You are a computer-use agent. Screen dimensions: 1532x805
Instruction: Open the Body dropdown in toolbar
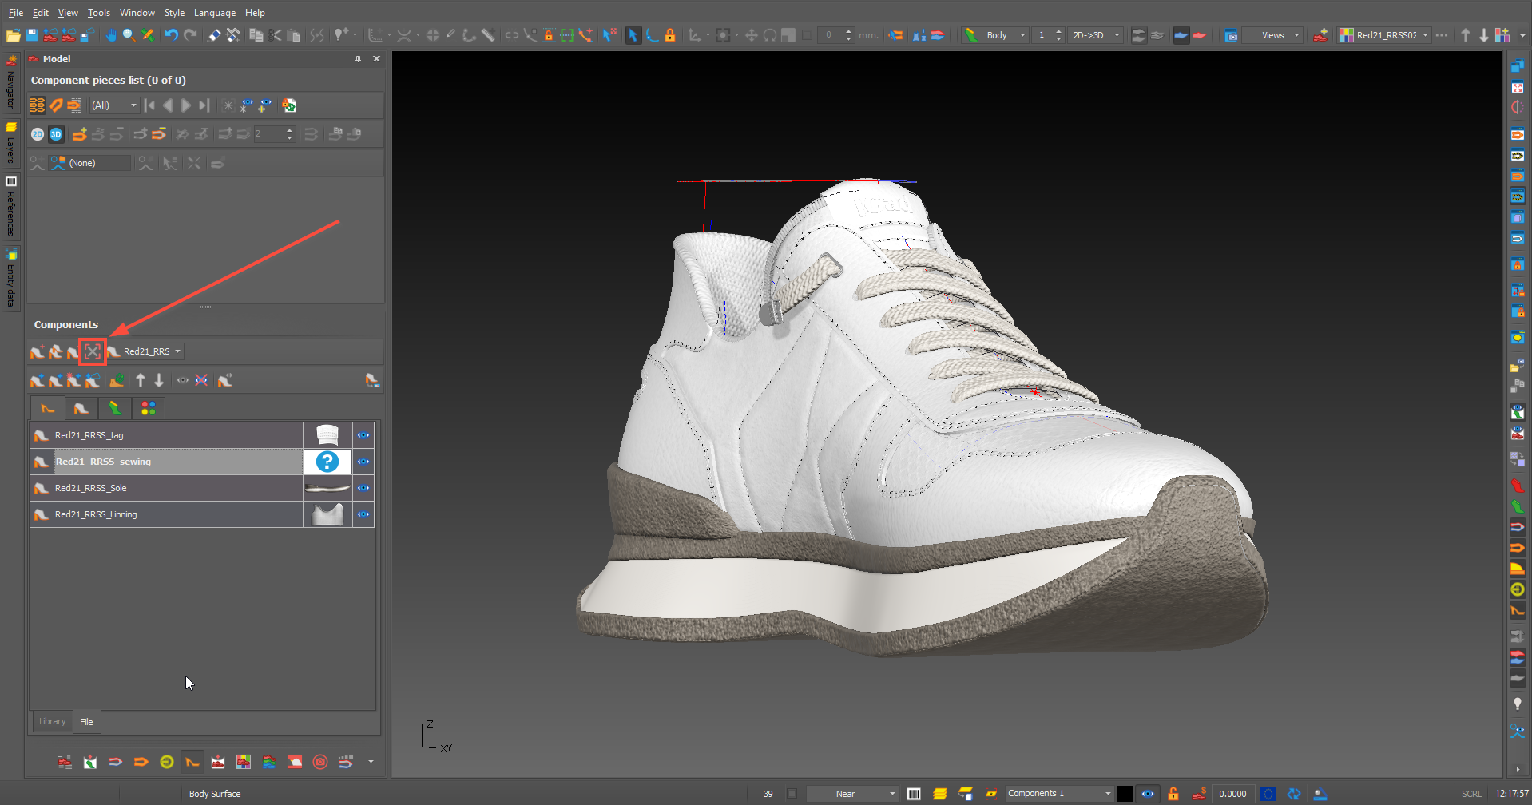[1022, 35]
